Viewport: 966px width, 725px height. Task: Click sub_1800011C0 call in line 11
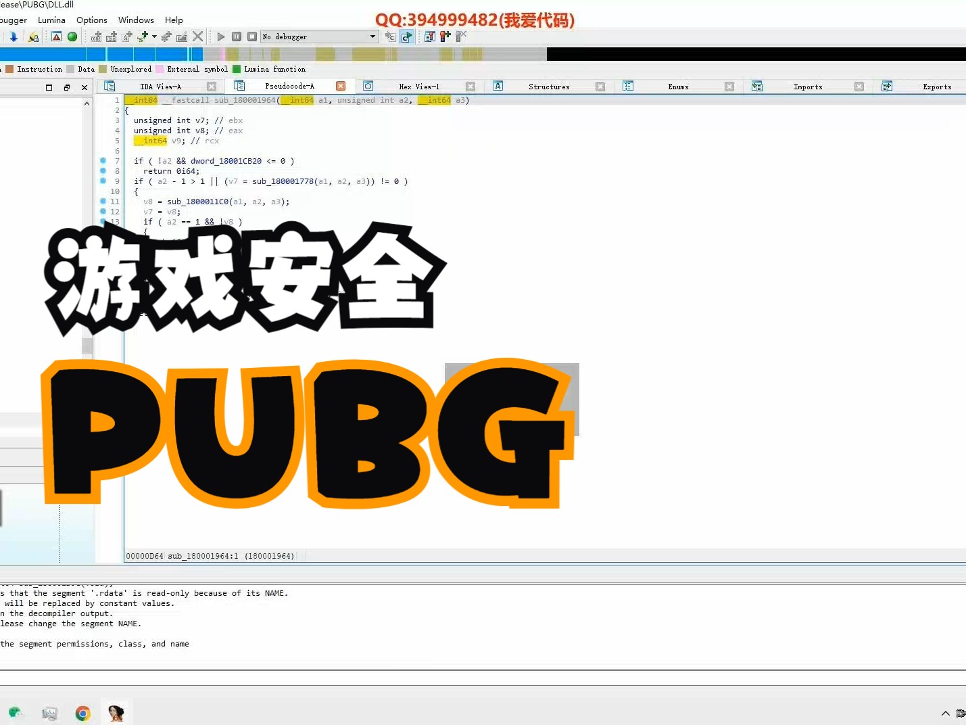[x=198, y=202]
